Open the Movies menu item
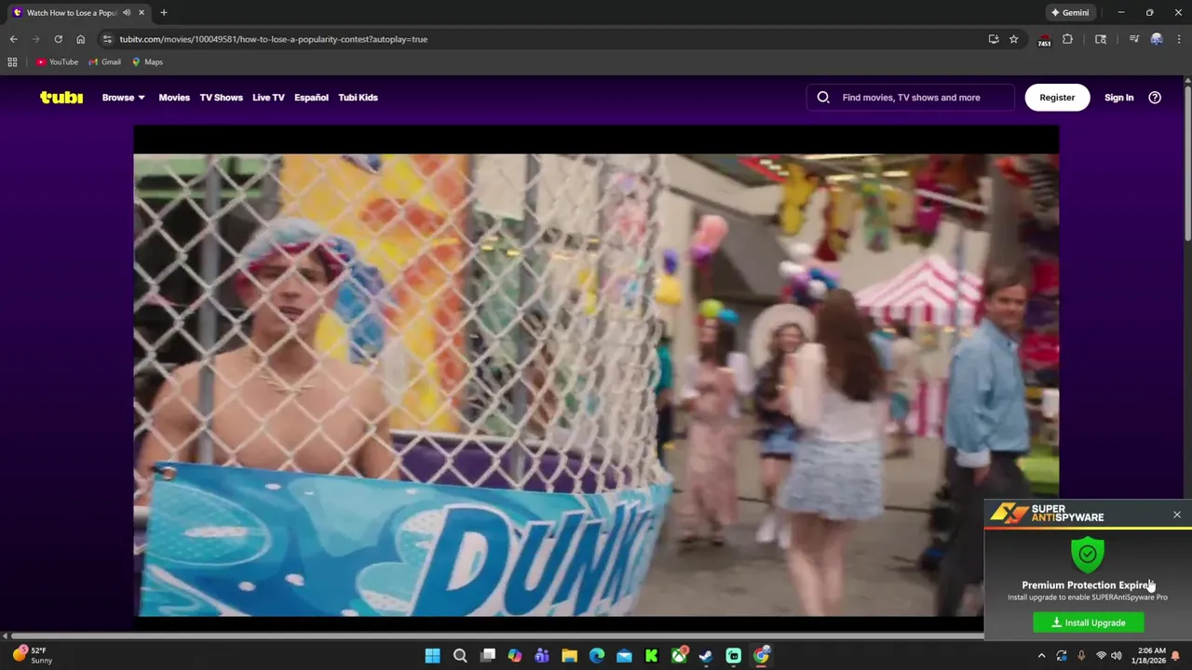1192x670 pixels. pos(174,97)
